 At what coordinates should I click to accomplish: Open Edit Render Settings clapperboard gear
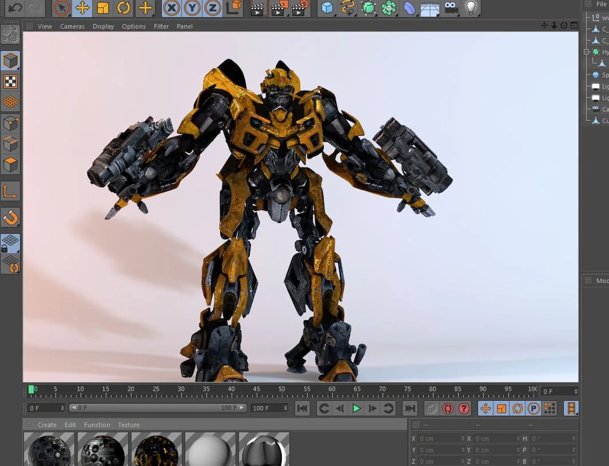300,8
